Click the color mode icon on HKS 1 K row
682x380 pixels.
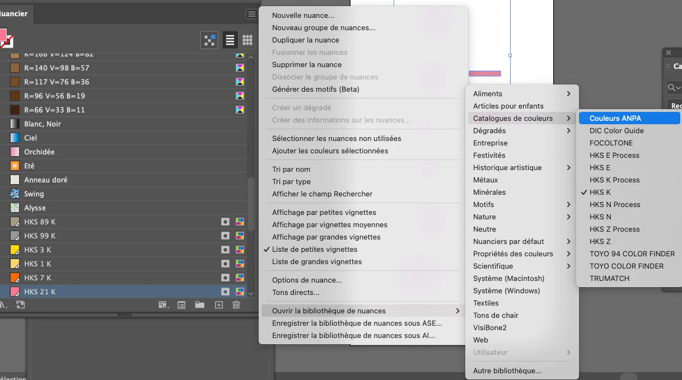[x=240, y=264]
